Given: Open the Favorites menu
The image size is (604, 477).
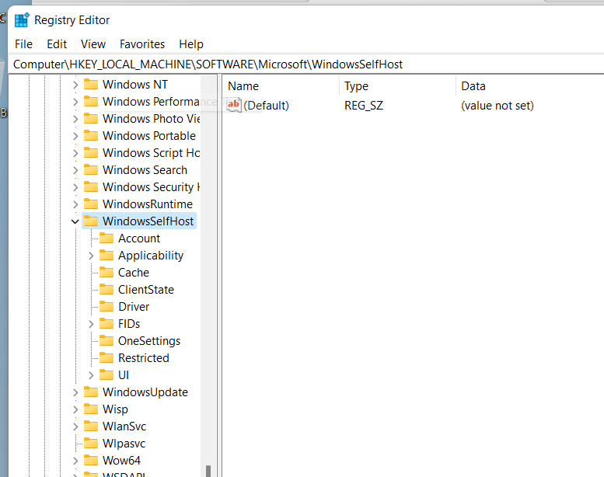Looking at the screenshot, I should (142, 44).
